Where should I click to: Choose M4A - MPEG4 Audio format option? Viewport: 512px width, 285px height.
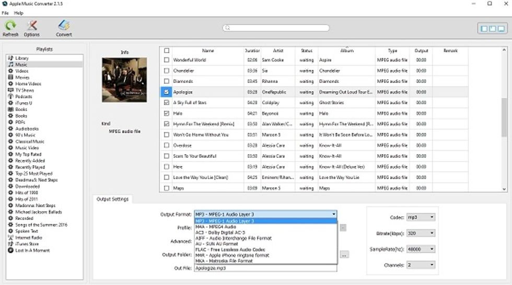(265, 227)
